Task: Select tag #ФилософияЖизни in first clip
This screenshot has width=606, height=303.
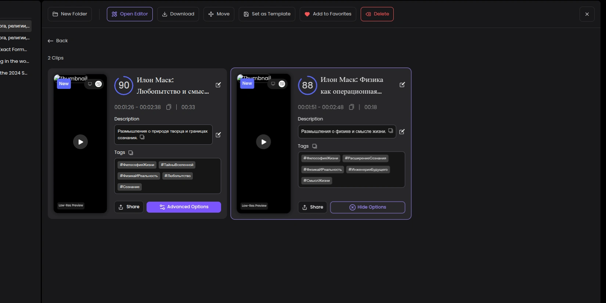Action: coord(137,165)
